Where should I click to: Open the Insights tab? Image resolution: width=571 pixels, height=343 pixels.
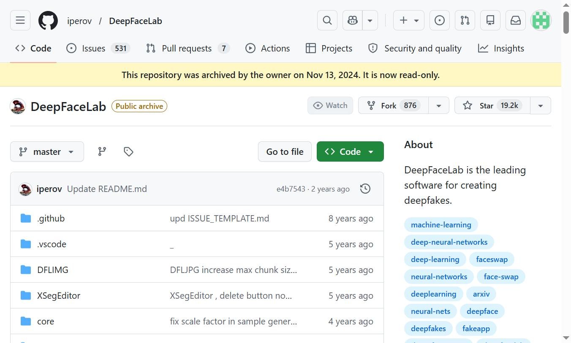click(x=501, y=49)
